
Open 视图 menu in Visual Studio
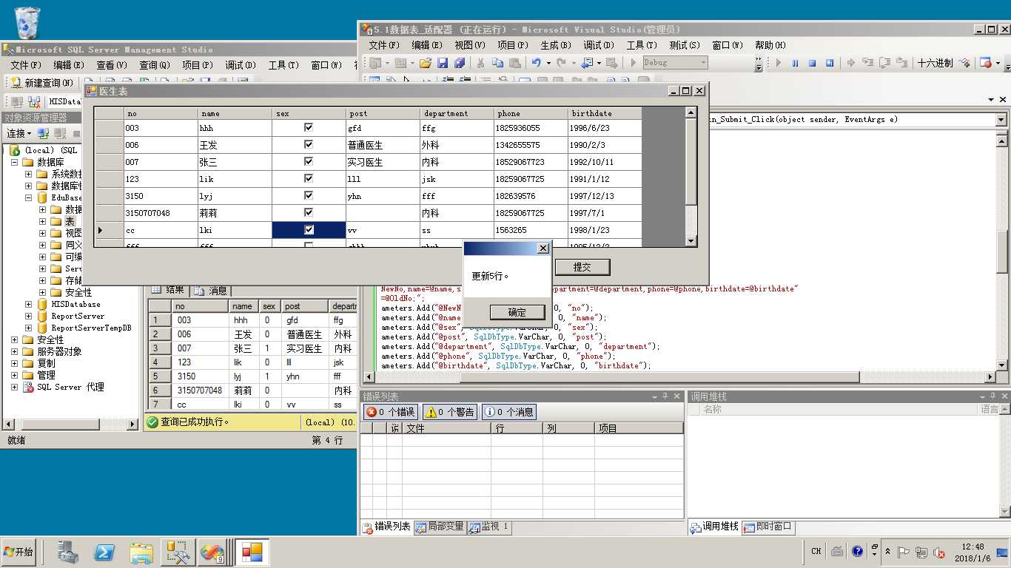coord(469,45)
